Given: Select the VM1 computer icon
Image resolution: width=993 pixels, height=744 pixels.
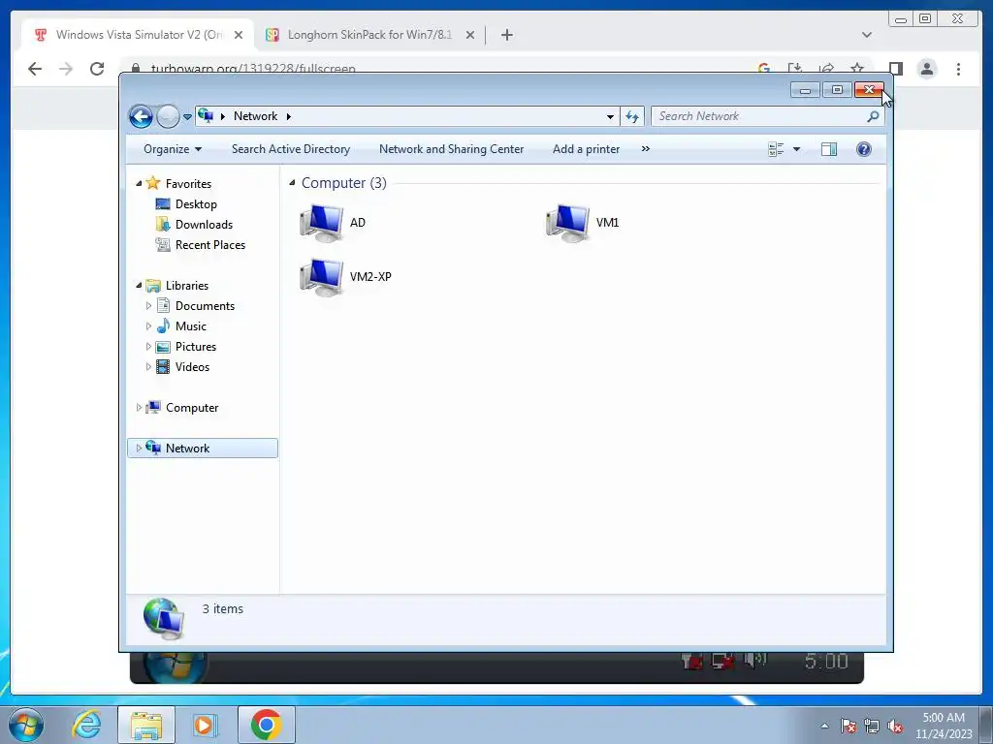Looking at the screenshot, I should 567,223.
